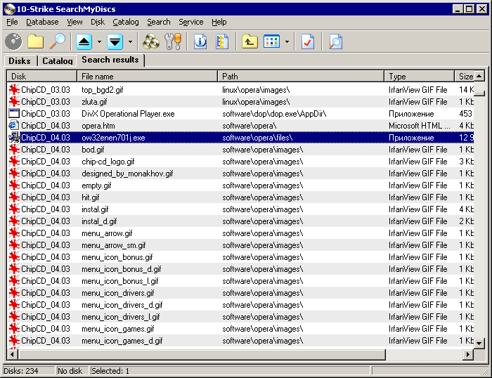Open the Database menu
The image size is (492, 378).
pyautogui.click(x=42, y=22)
